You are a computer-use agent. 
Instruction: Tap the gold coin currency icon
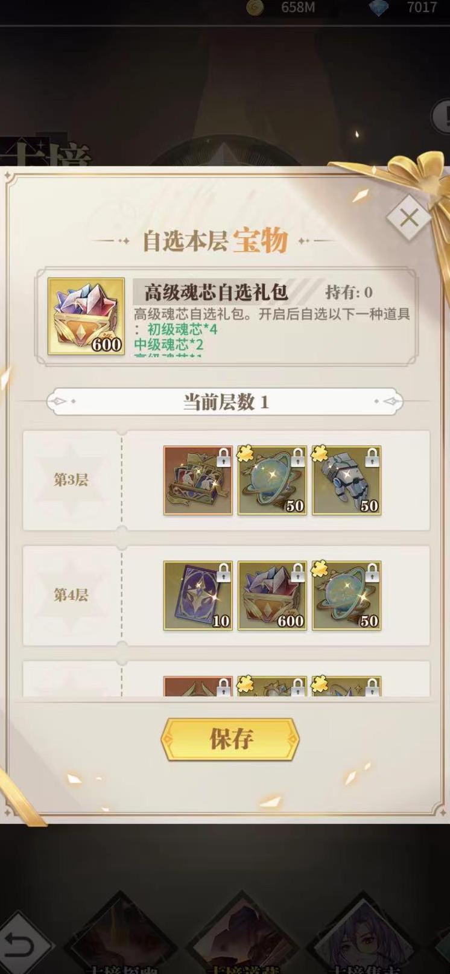(255, 7)
